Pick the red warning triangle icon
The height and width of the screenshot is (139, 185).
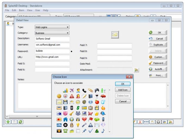pos(72,96)
